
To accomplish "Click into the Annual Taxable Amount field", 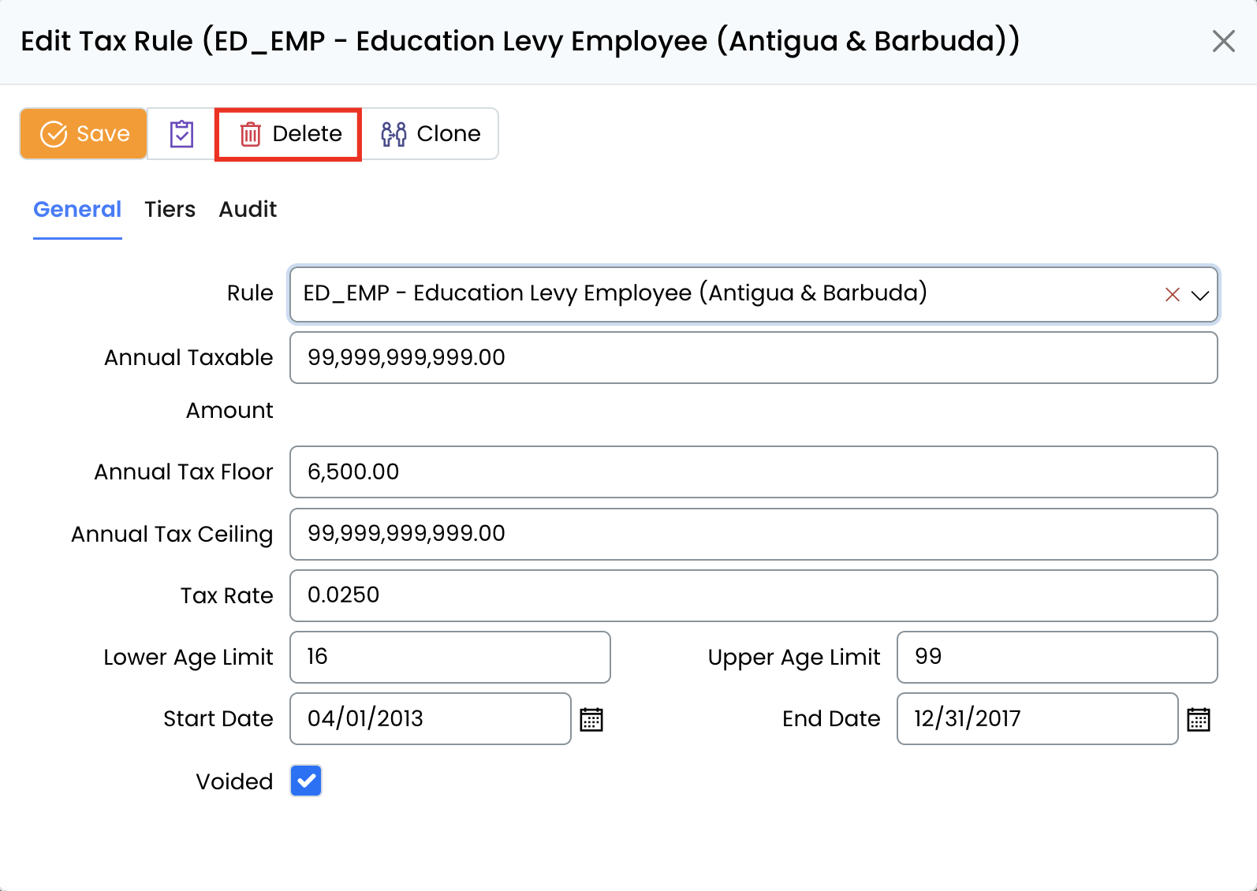I will point(753,357).
